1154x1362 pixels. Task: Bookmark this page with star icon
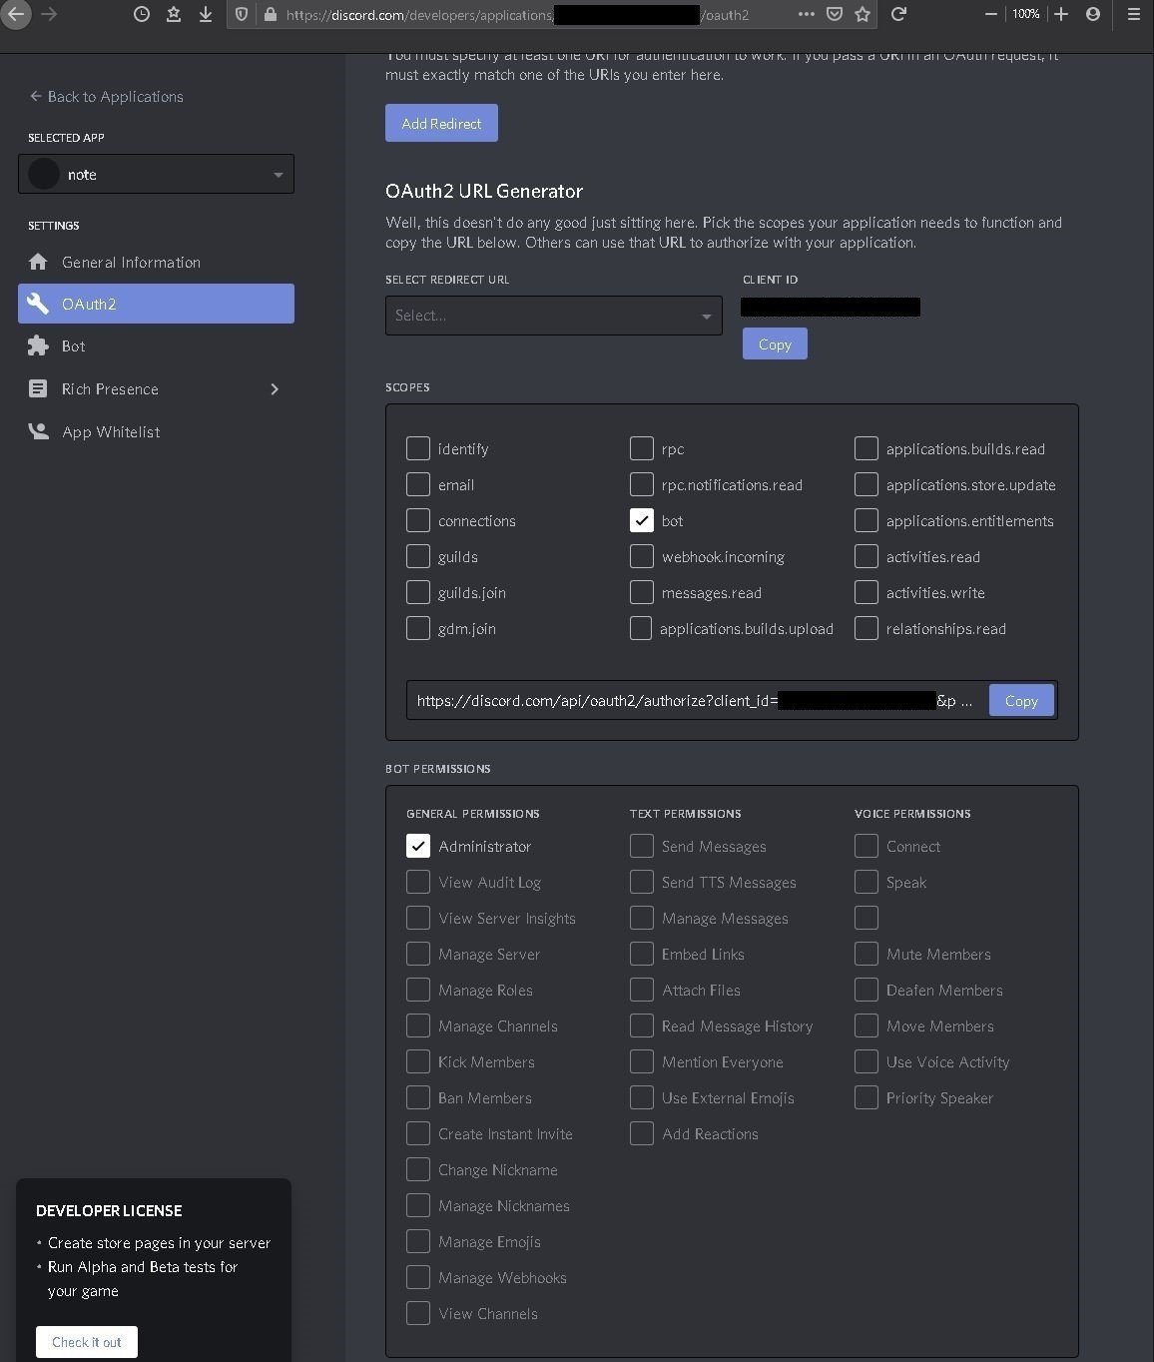[x=863, y=14]
